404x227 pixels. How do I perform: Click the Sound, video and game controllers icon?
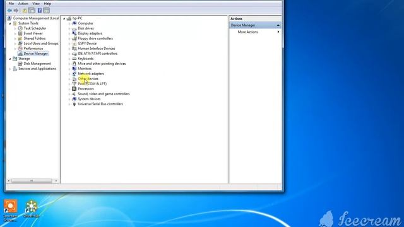pyautogui.click(x=74, y=94)
